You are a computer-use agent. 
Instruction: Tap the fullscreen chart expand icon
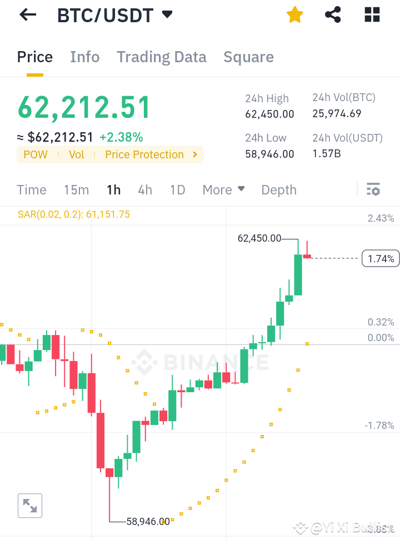[x=29, y=506]
